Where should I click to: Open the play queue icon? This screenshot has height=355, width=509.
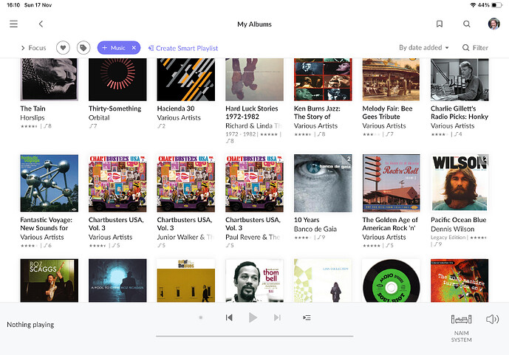coord(307,317)
